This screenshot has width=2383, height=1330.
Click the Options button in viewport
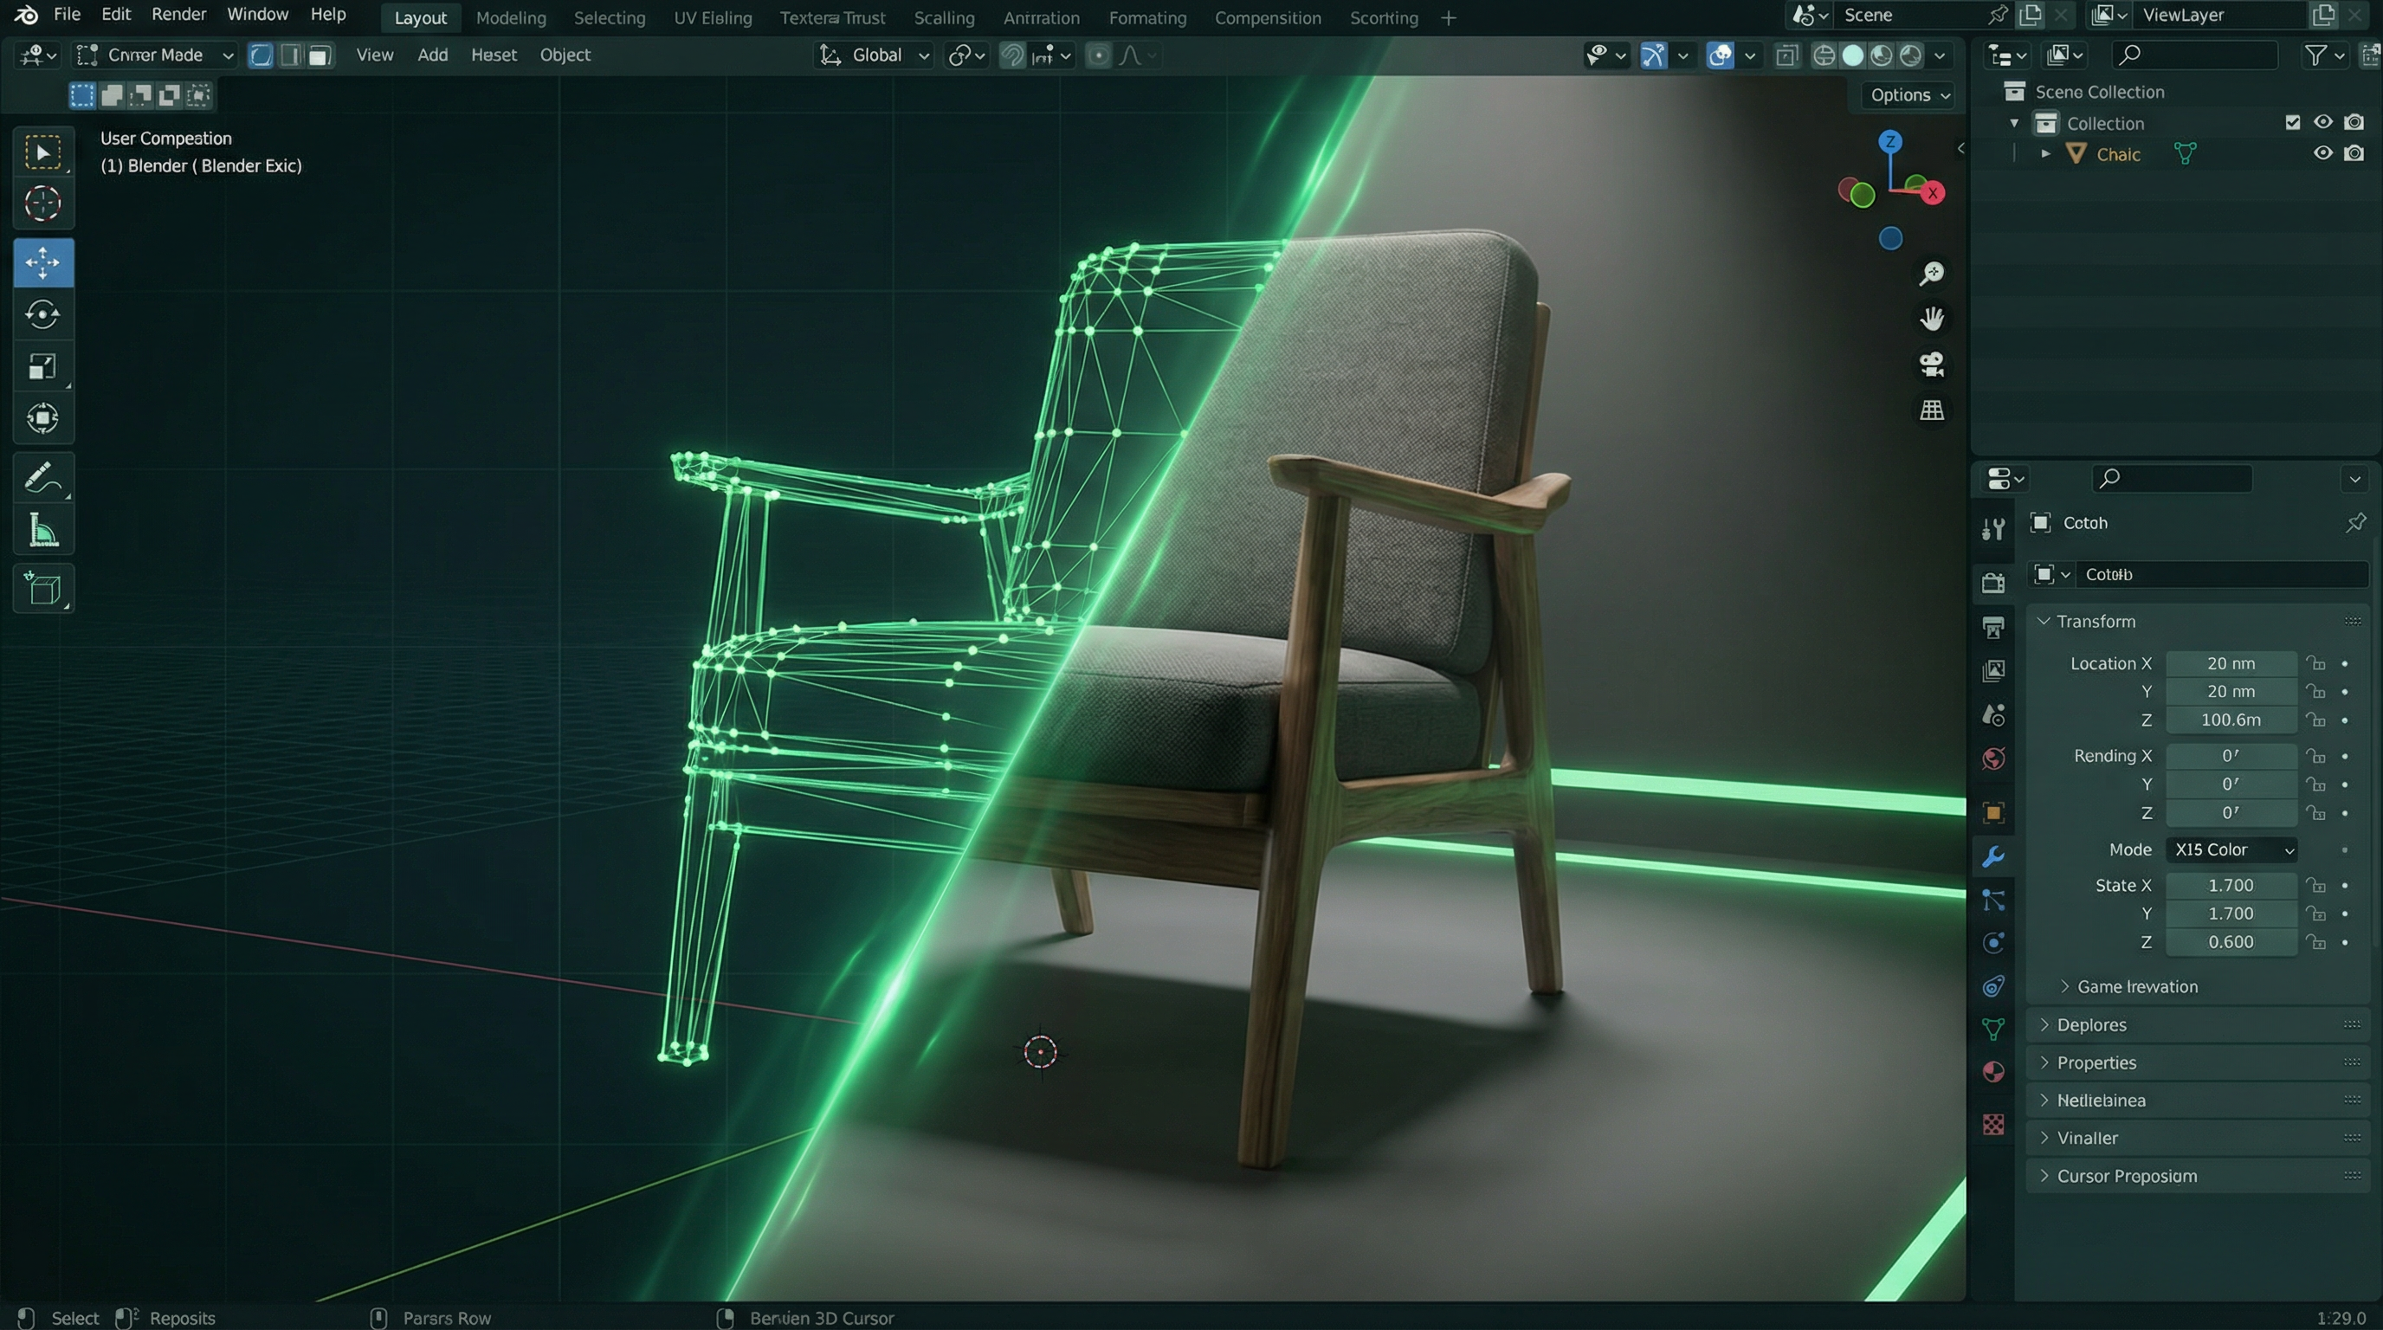[1905, 94]
